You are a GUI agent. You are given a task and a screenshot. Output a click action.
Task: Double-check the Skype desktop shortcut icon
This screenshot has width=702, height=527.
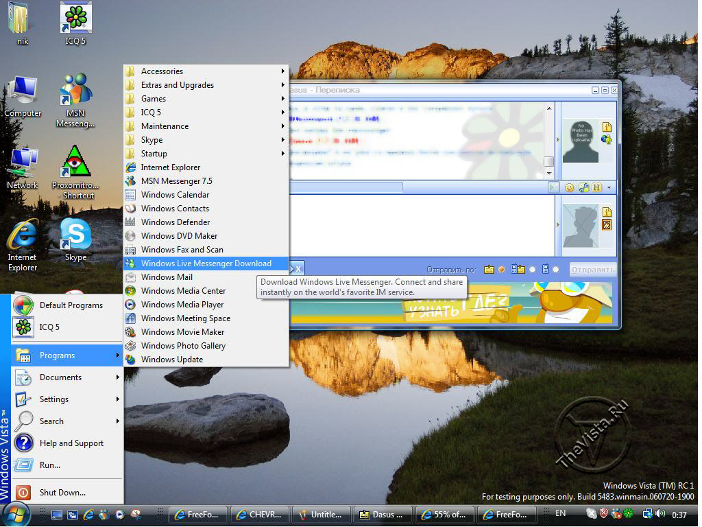pyautogui.click(x=75, y=235)
